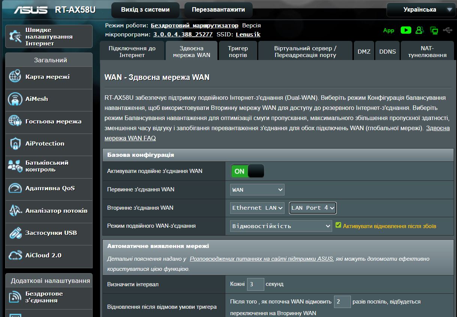
Task: Expand the Відмовостійкість mode dropdown
Action: tap(281, 226)
